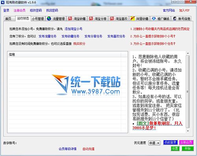
Task: Click the red 购买积分 link
Action: click(x=79, y=44)
